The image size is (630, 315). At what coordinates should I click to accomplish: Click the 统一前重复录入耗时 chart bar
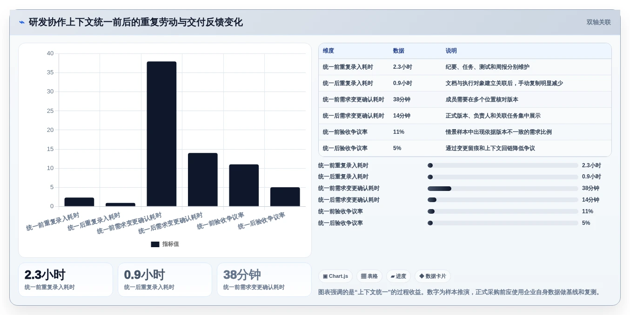(79, 202)
